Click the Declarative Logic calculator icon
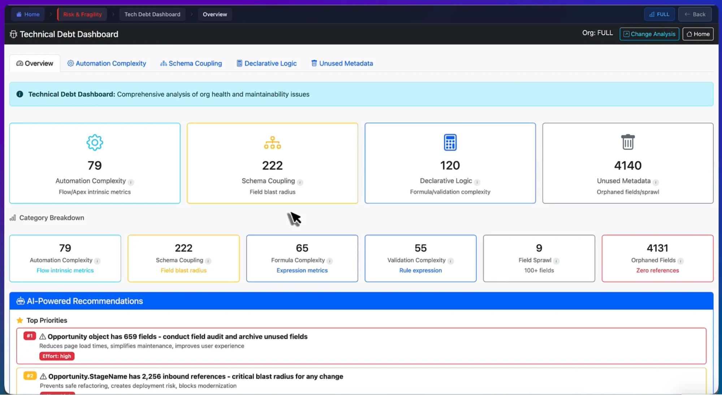722x395 pixels. click(450, 142)
